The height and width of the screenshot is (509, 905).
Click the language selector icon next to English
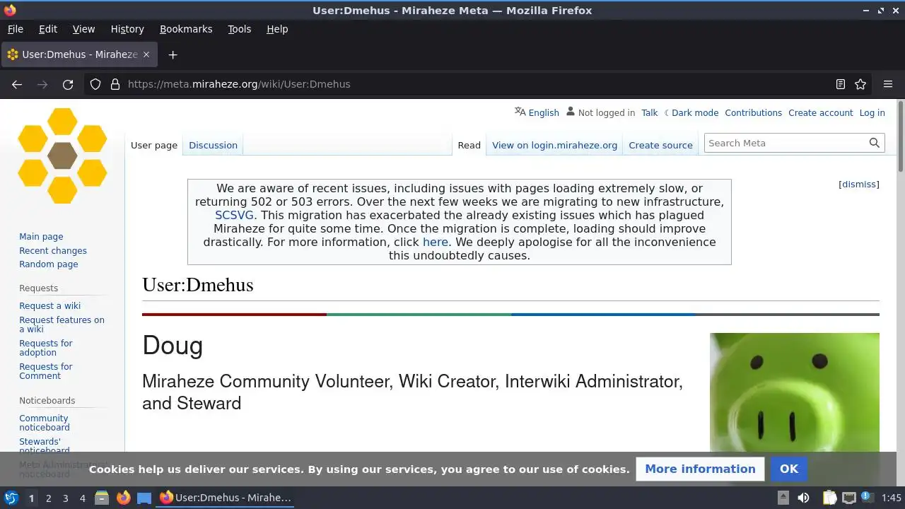coord(520,112)
